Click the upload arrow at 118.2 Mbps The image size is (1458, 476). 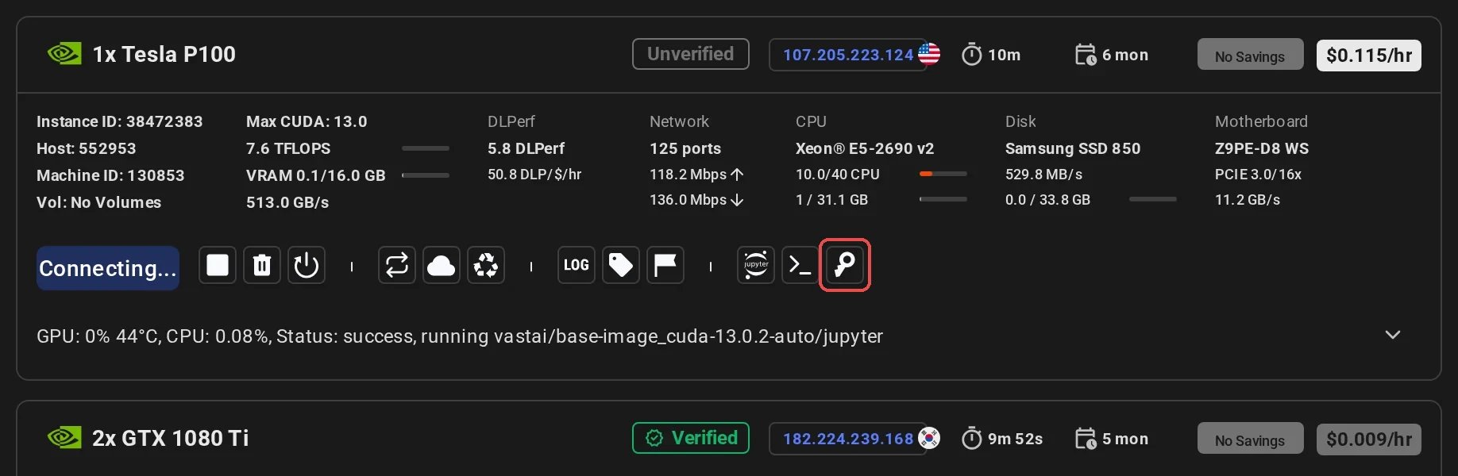[x=737, y=175]
